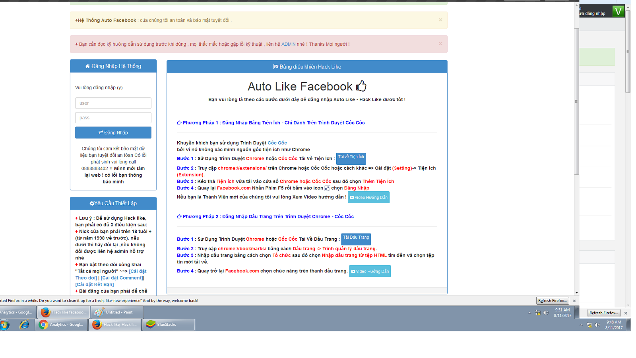Focus the pass input field

[113, 118]
